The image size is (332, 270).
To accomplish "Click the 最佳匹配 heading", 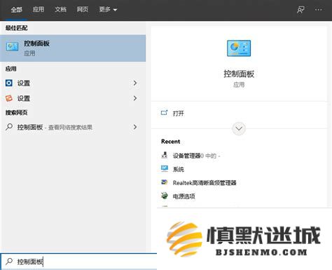I will (16, 28).
